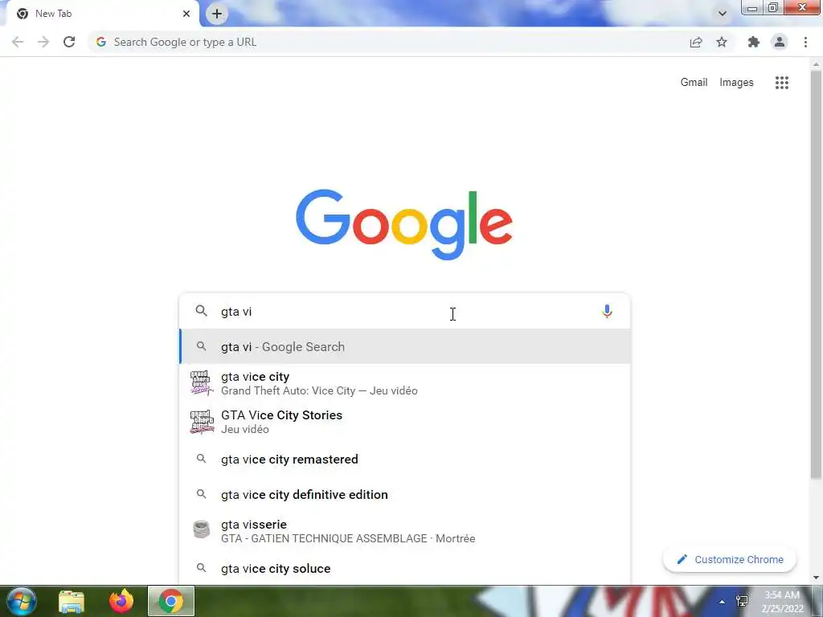Click 'Grand Theft Auto: Vice City — Jeu vidéo' text
This screenshot has height=617, width=823.
[319, 391]
